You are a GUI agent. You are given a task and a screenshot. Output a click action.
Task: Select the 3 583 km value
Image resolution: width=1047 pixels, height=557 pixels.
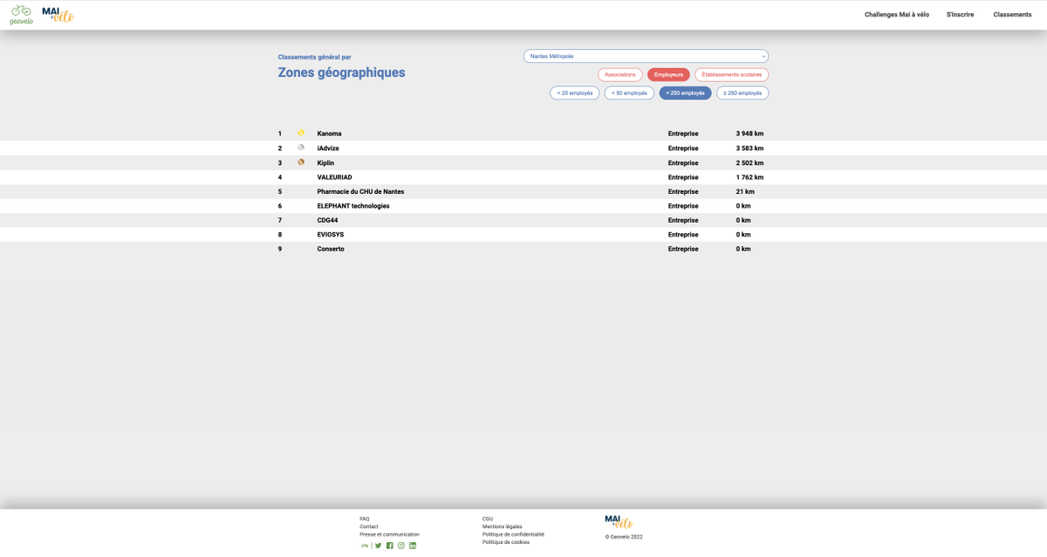tap(749, 148)
